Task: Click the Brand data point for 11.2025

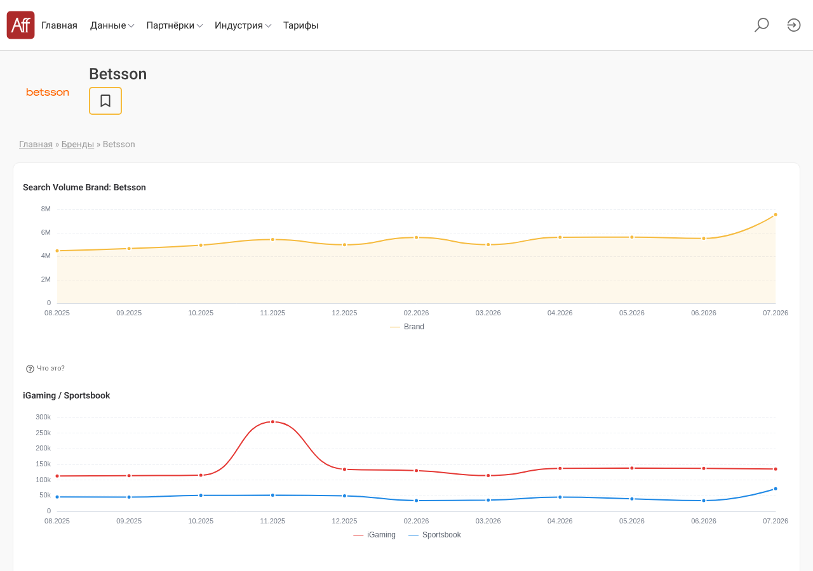Action: tap(272, 239)
